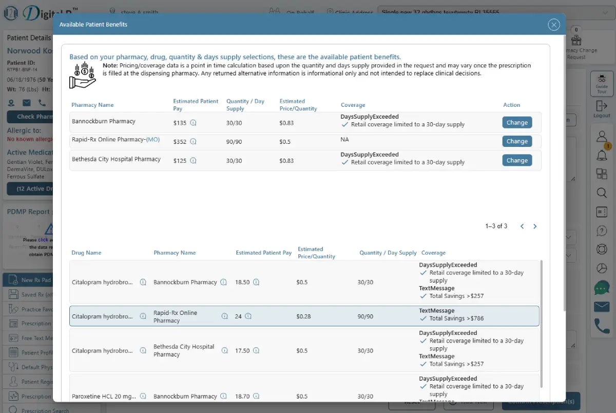Open info icon next to 18.70 patient pay

point(256,396)
